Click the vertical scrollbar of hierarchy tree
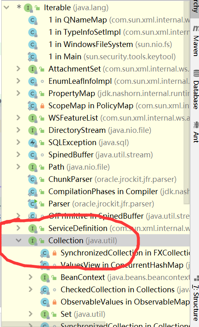 coord(187,102)
